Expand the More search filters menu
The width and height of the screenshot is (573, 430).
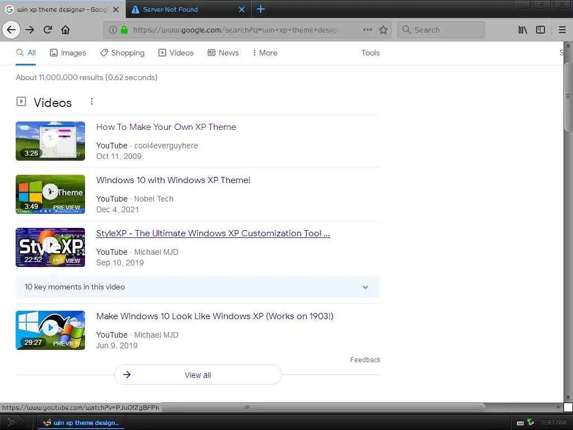[265, 53]
